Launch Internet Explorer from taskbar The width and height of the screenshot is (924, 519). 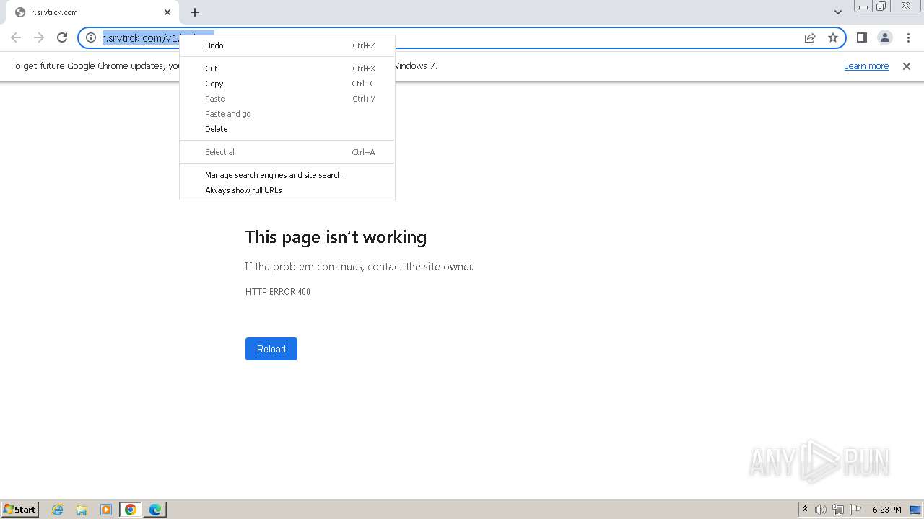(x=58, y=510)
